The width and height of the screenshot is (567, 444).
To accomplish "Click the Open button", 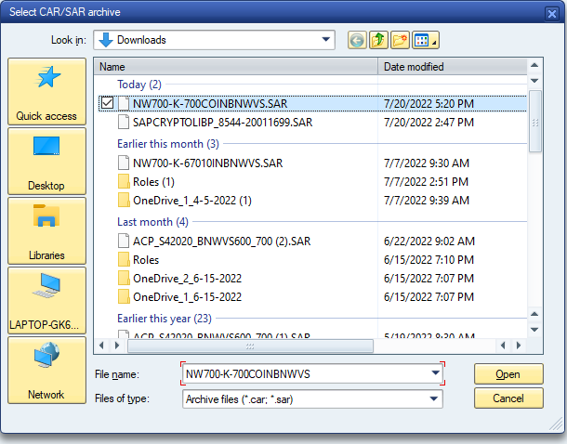I will 508,373.
